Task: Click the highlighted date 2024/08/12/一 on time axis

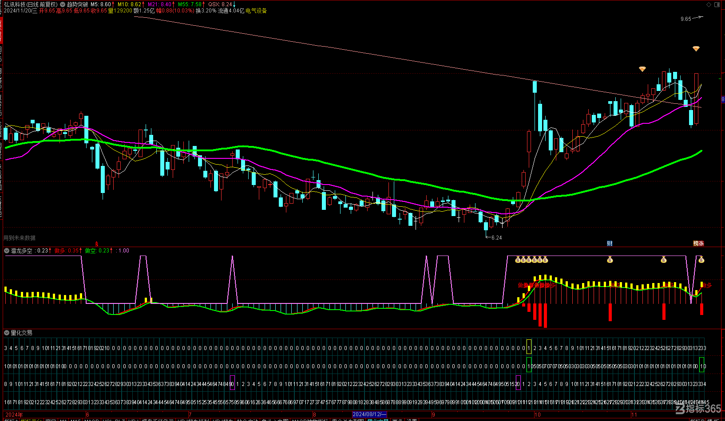Action: [x=369, y=414]
